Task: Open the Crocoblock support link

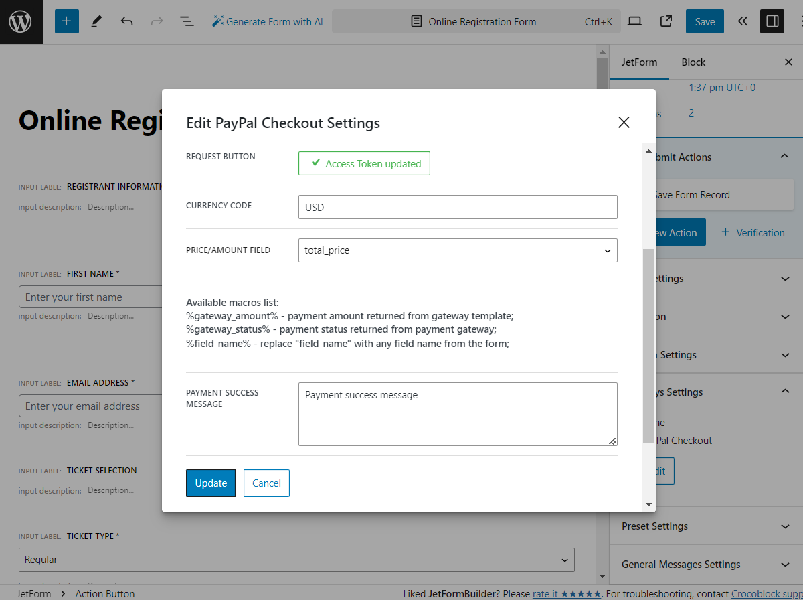Action: 767,593
